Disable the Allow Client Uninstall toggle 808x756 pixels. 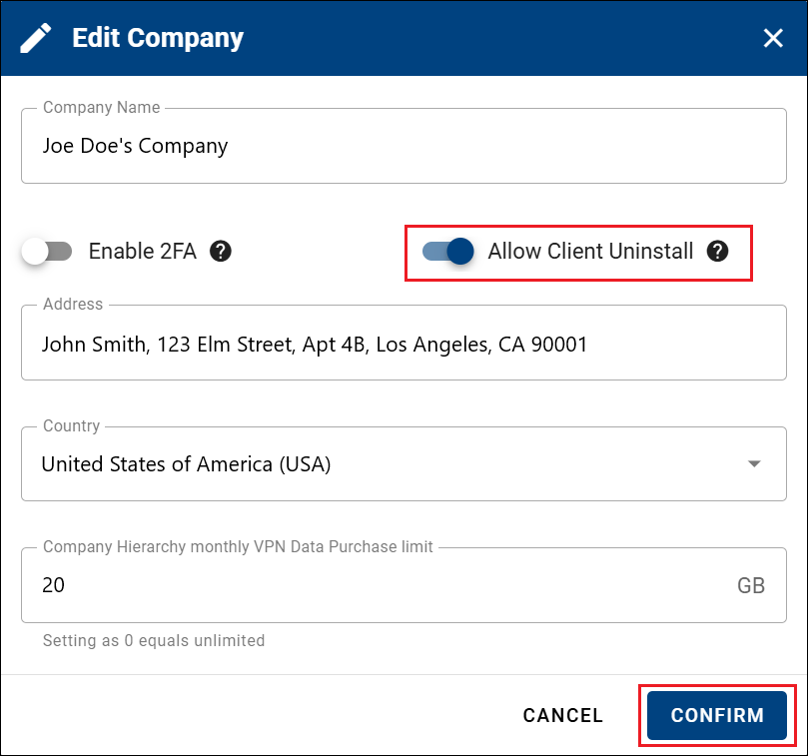click(447, 252)
